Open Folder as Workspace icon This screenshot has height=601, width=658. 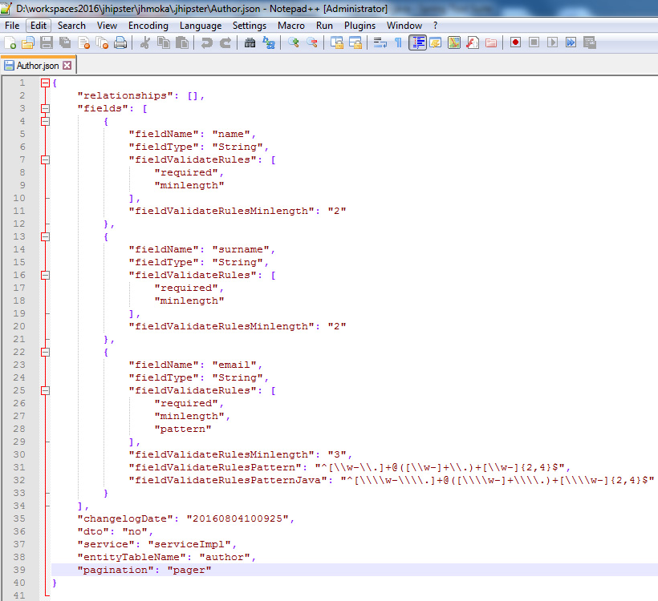491,42
